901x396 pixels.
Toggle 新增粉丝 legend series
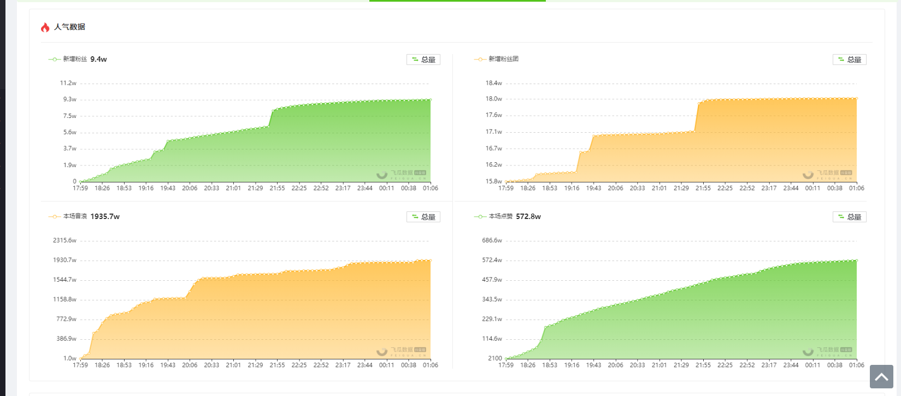click(68, 59)
